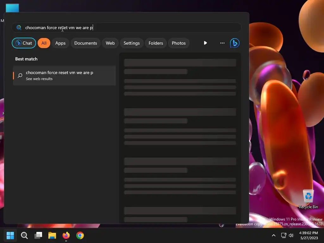Image resolution: width=324 pixels, height=243 pixels.
Task: Open File Explorer from taskbar
Action: (52, 235)
